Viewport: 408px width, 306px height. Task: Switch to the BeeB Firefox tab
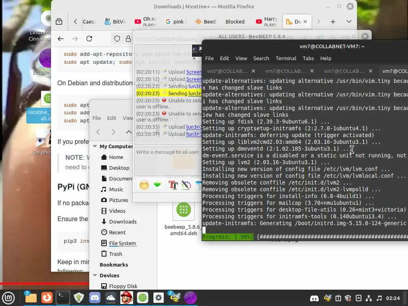tap(206, 22)
